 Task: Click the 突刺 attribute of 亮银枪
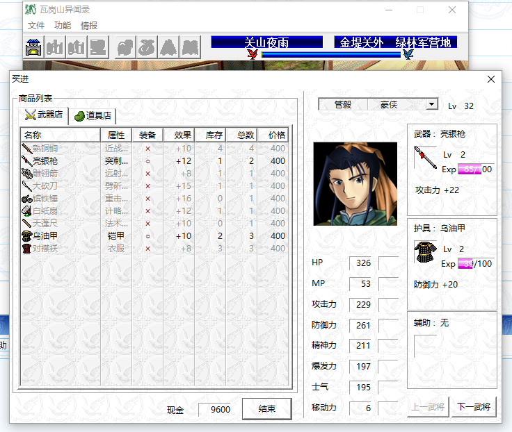(116, 161)
